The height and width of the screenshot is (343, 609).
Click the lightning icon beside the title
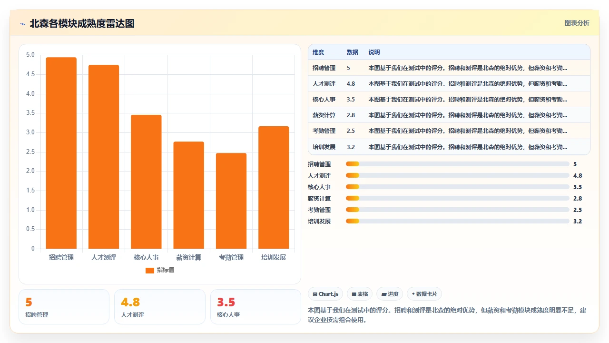23,24
